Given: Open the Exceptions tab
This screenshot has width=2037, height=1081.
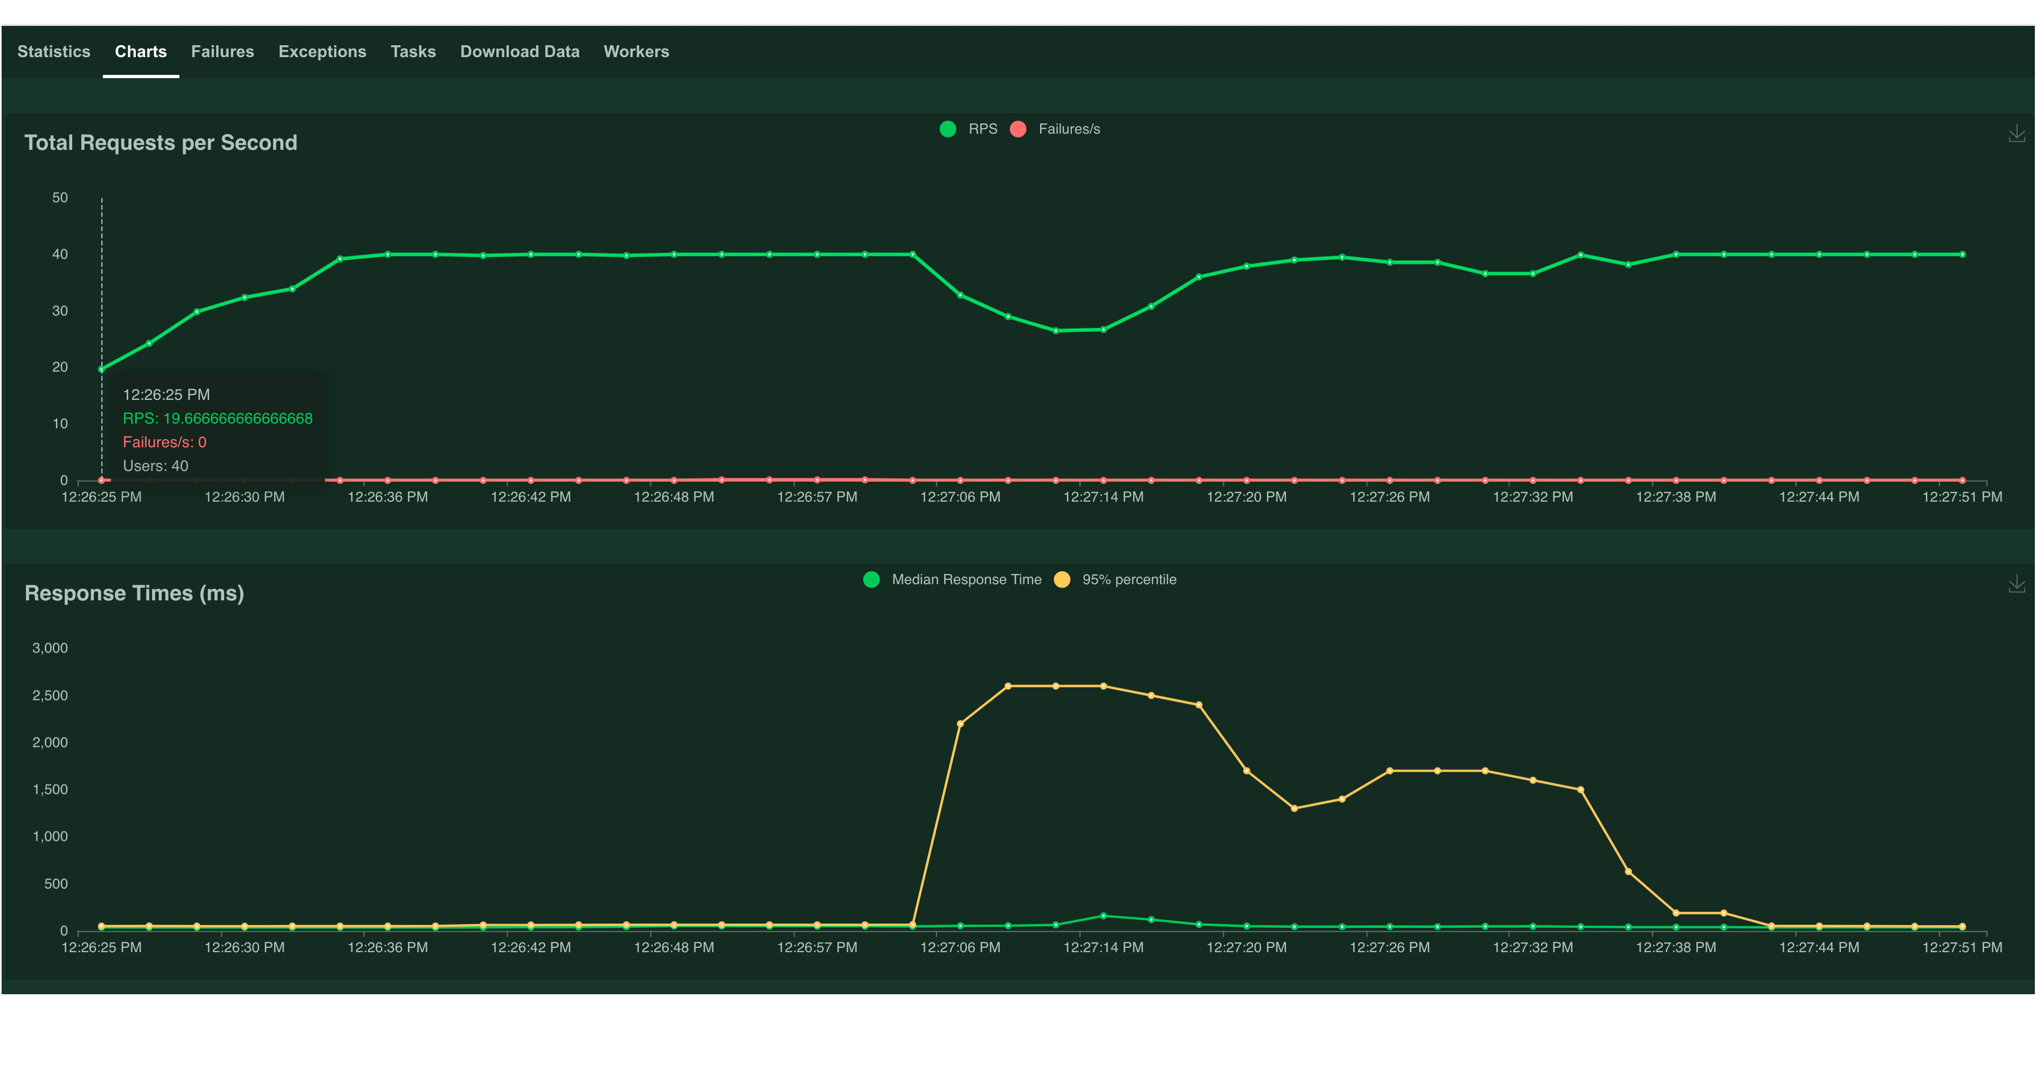Looking at the screenshot, I should (322, 51).
